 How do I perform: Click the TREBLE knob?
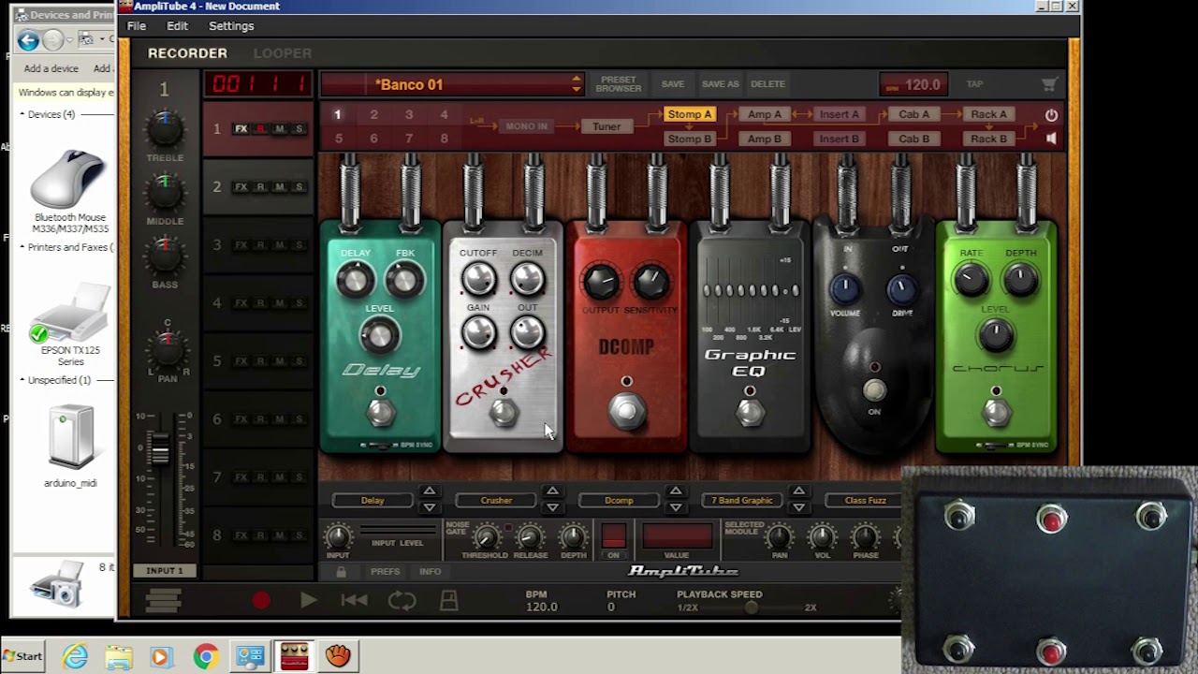(x=165, y=129)
